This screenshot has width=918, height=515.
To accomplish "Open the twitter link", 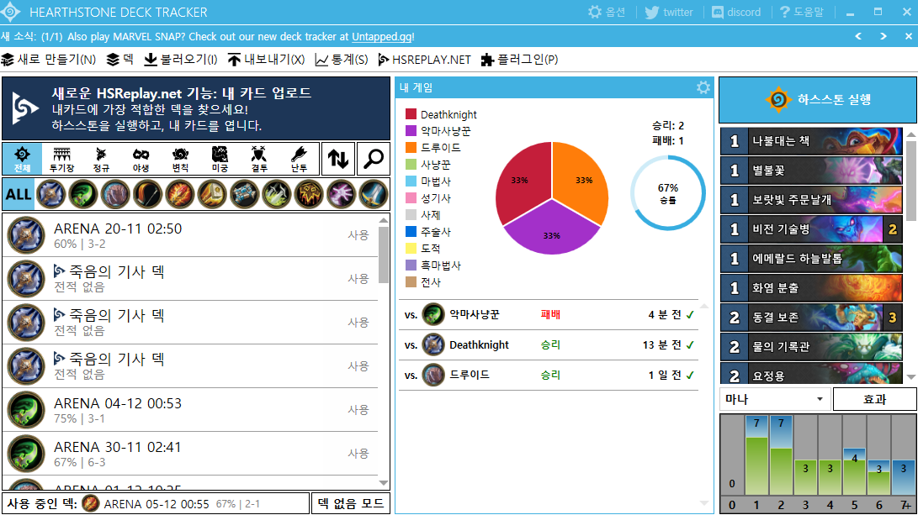I will 669,12.
